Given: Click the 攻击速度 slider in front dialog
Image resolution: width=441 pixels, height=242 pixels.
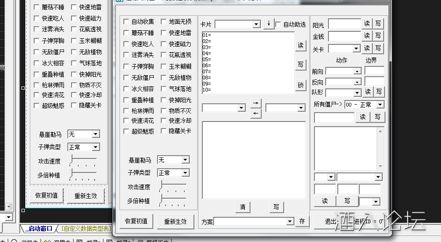Looking at the screenshot, I should pos(172,187).
